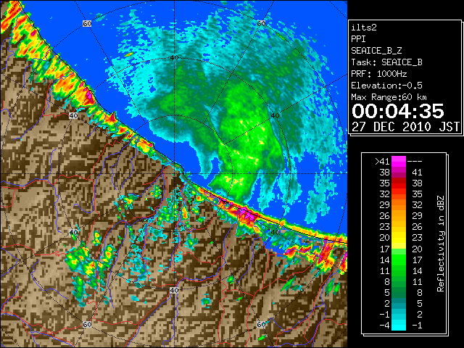Select the '---' legend label
The image size is (464, 348).
[x=415, y=162]
